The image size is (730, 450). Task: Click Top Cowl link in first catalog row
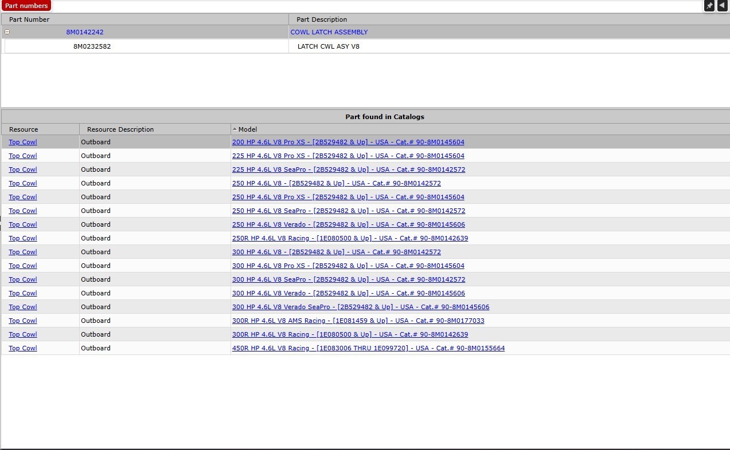click(23, 142)
